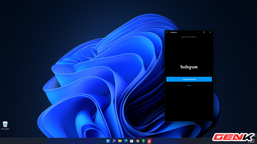Screen dimensions: 257x144
Task: Click the Recycle Bin label text
Action: tap(5, 129)
